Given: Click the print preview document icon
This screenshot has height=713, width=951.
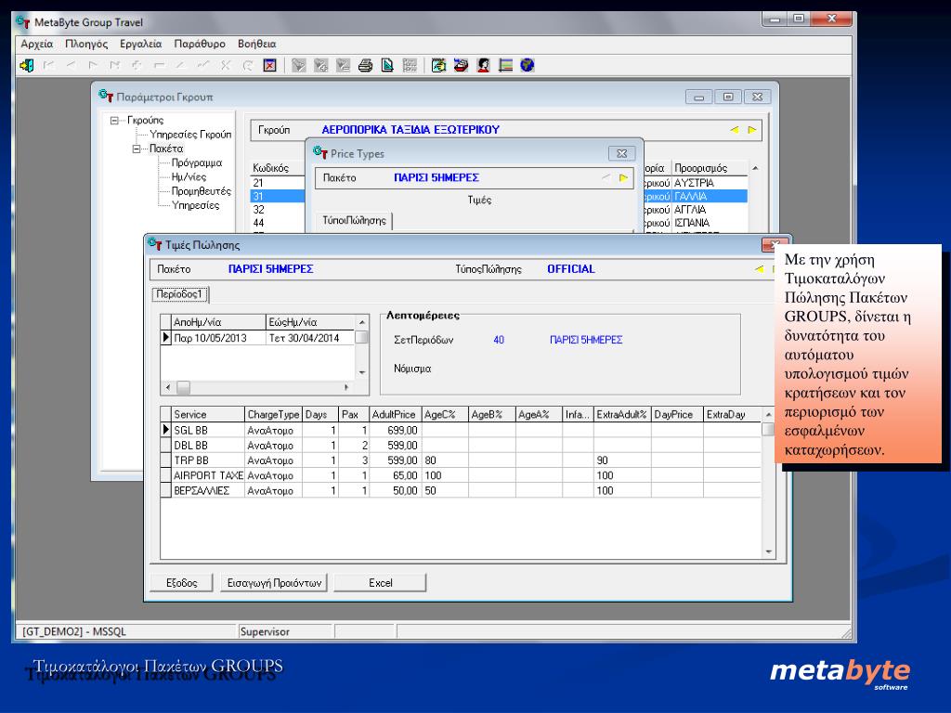Looking at the screenshot, I should coord(386,65).
